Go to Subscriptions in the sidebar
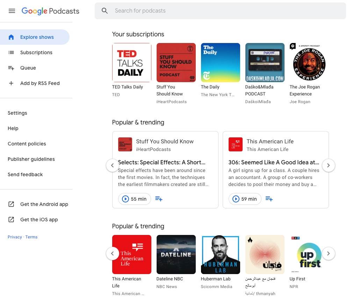The width and height of the screenshot is (352, 308). click(x=36, y=52)
